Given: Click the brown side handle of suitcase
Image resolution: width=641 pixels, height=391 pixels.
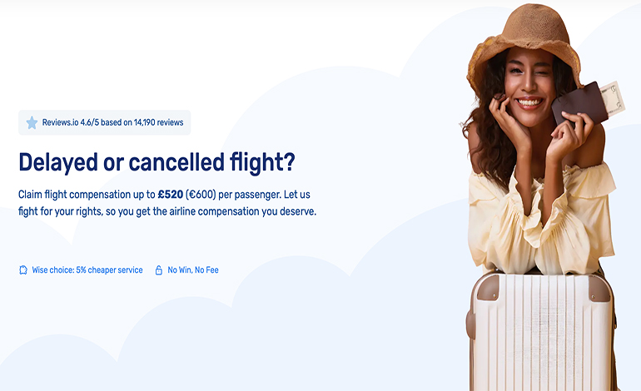Looking at the screenshot, I should [x=470, y=323].
